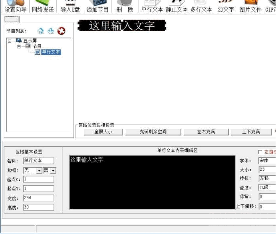Viewport: 276px width, 234px height.
Task: Open the 特技 effect dropdown showing 左移
Action: pos(267,178)
